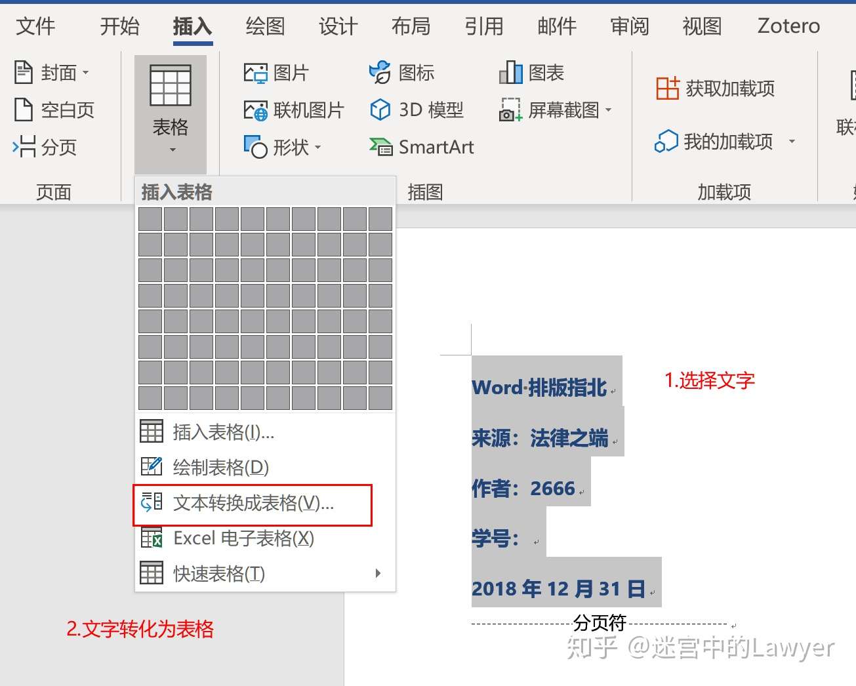Open the 形状 shapes gallery
Viewport: 856px width, 686px height.
click(x=276, y=147)
